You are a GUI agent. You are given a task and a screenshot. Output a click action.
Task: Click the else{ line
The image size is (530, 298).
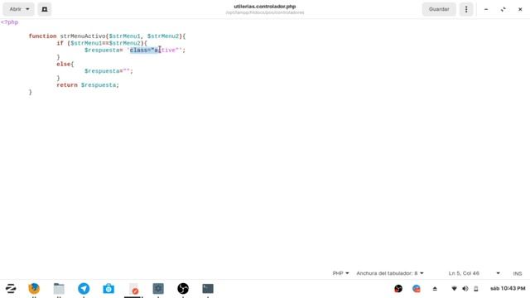[65, 65]
